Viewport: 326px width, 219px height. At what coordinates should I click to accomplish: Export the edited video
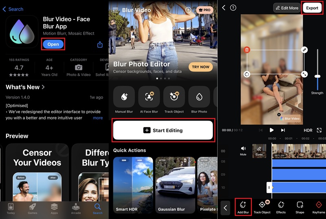(312, 8)
